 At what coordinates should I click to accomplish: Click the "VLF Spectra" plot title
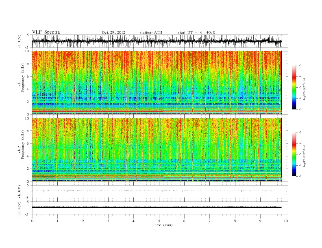click(46, 32)
